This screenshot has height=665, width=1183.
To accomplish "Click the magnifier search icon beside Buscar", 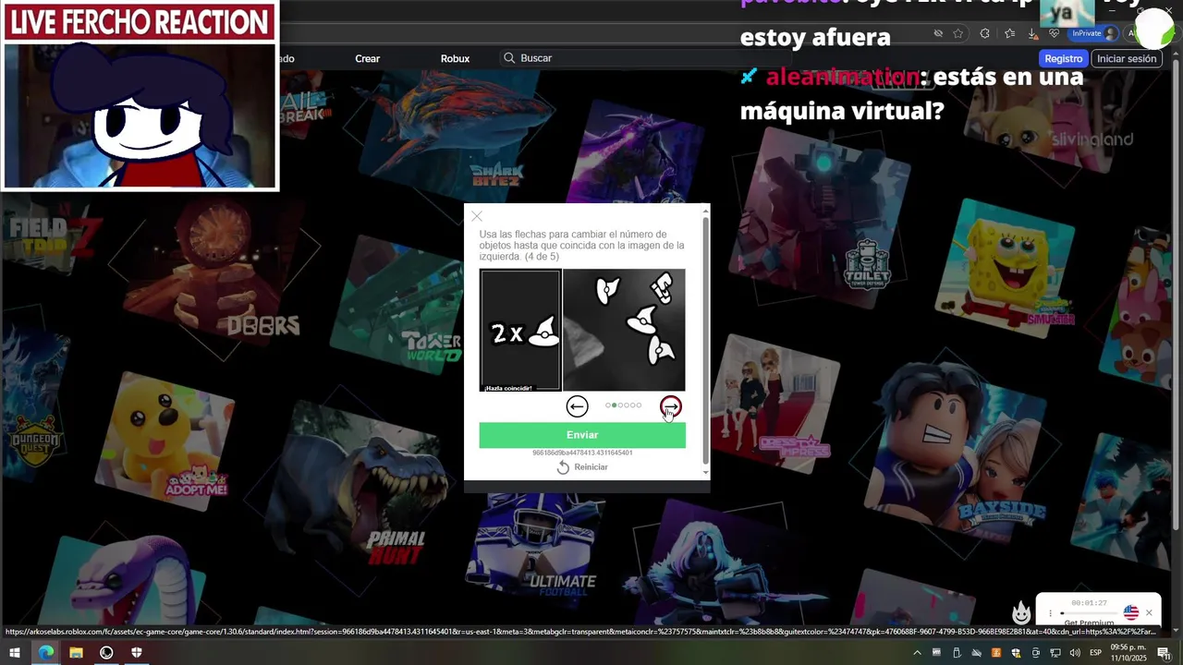I will [509, 58].
